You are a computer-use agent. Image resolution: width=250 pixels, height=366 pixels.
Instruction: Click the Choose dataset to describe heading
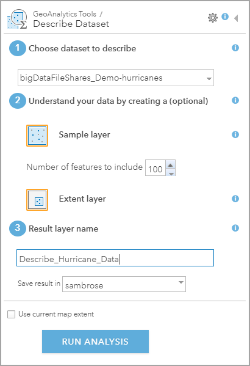[x=82, y=48]
